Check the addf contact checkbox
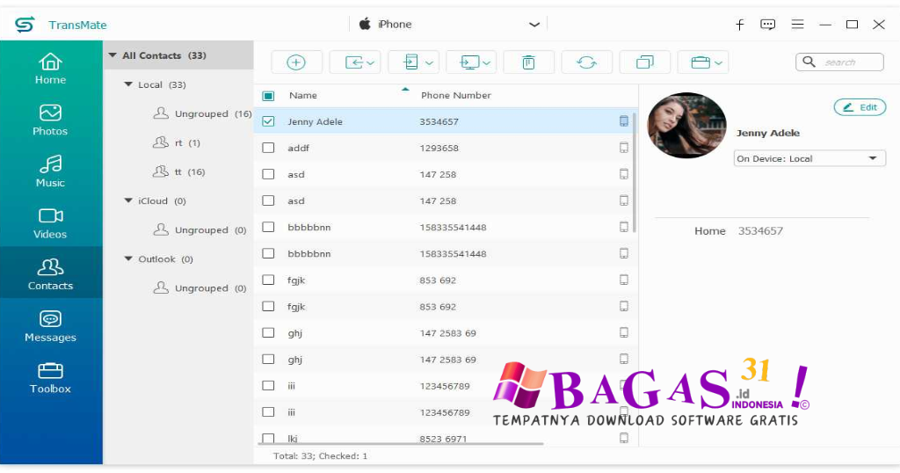 click(x=268, y=148)
